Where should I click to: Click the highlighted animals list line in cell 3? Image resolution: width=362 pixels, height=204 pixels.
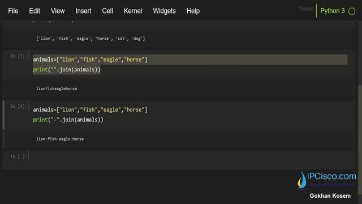[x=190, y=59]
